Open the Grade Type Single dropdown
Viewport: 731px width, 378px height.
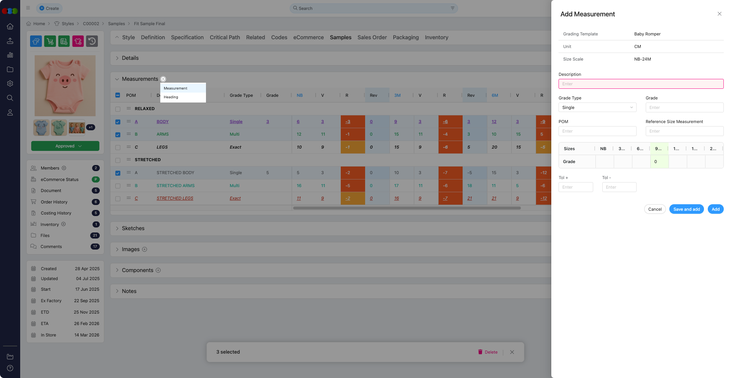point(597,107)
